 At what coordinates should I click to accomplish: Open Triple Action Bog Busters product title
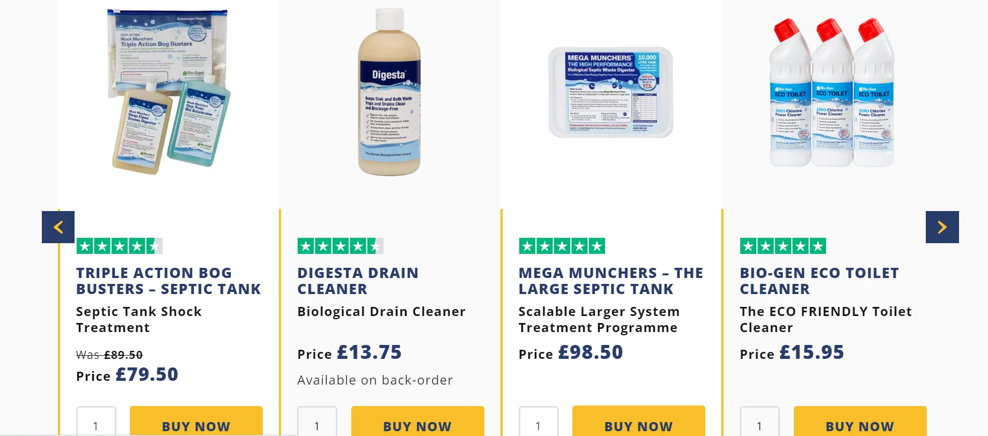click(168, 281)
